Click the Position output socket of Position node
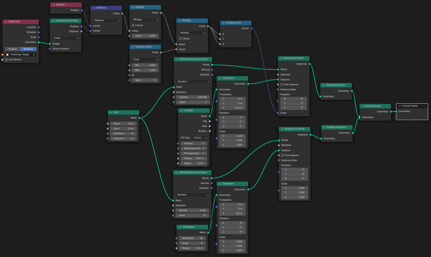Screen dimensions: 431x257 (x=82, y=10)
